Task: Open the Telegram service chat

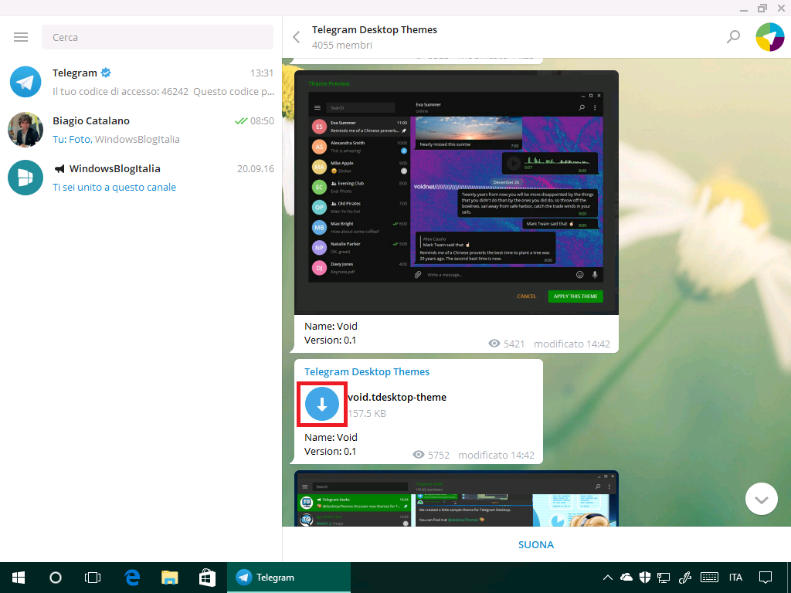Action: click(141, 82)
